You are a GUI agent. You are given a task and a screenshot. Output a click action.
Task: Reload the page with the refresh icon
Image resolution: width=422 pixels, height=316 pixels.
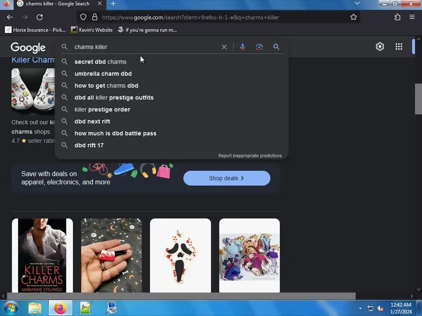(x=40, y=17)
